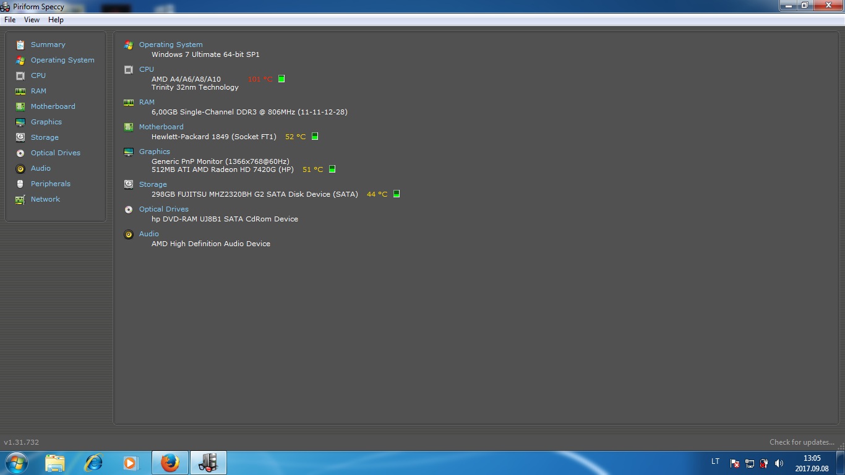
Task: Click the Network icon in sidebar
Action: (x=20, y=199)
